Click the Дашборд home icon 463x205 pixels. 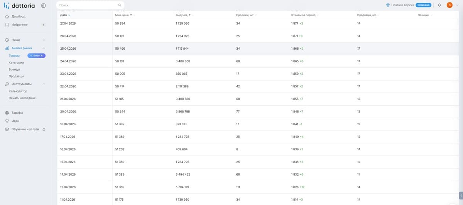[x=7, y=17]
